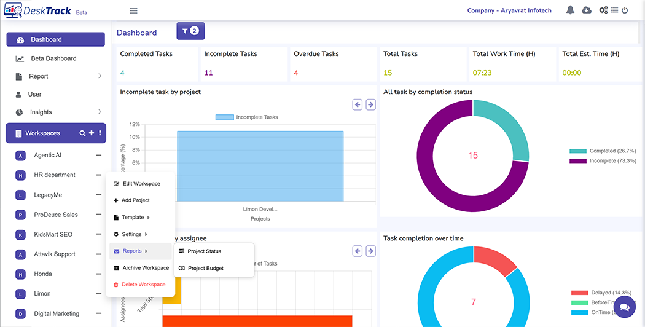Viewport: 645px width, 327px height.
Task: Click the search icon in Workspaces header
Action: pyautogui.click(x=82, y=133)
